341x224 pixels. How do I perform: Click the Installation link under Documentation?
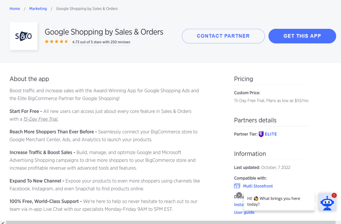(x=239, y=205)
